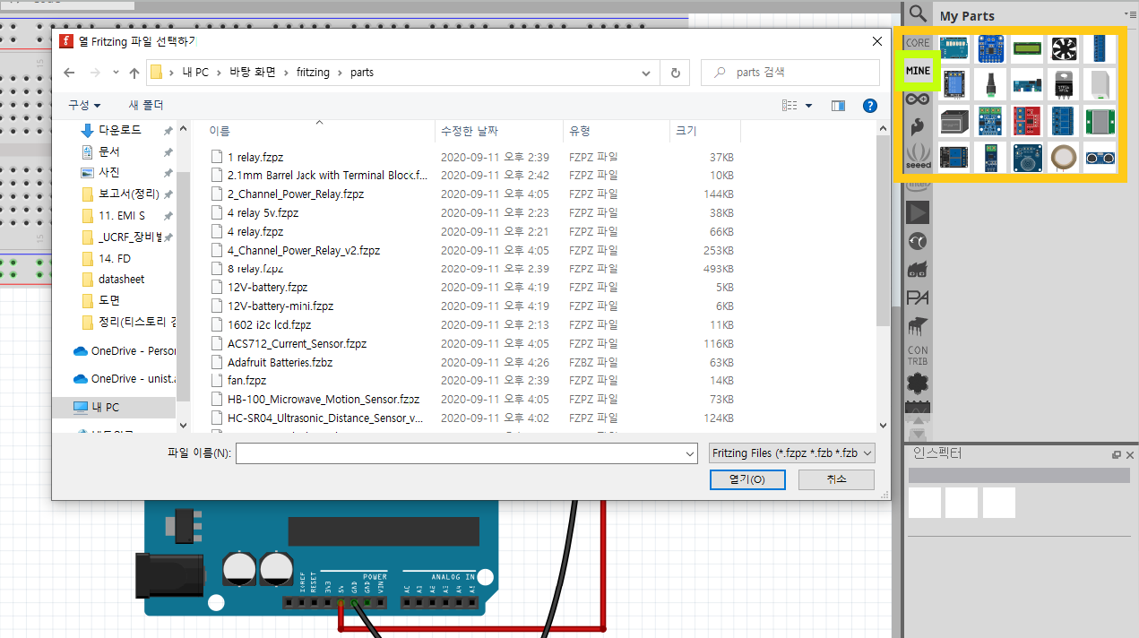The width and height of the screenshot is (1139, 638).
Task: Toggle the preview pane icon
Action: pos(839,106)
